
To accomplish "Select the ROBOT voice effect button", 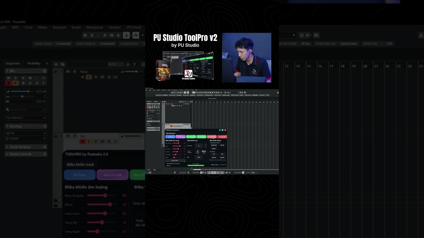I will click(214, 148).
